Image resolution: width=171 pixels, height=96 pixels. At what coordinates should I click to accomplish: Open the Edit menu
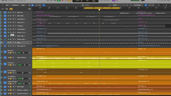(x=8, y=5)
